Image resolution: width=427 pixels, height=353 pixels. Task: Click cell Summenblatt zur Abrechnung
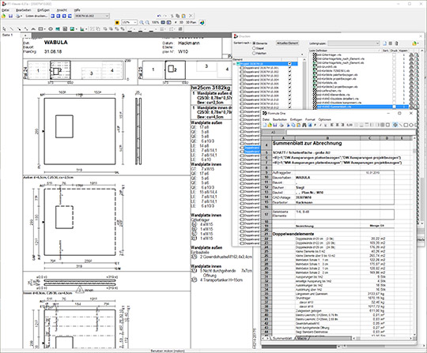click(307, 143)
